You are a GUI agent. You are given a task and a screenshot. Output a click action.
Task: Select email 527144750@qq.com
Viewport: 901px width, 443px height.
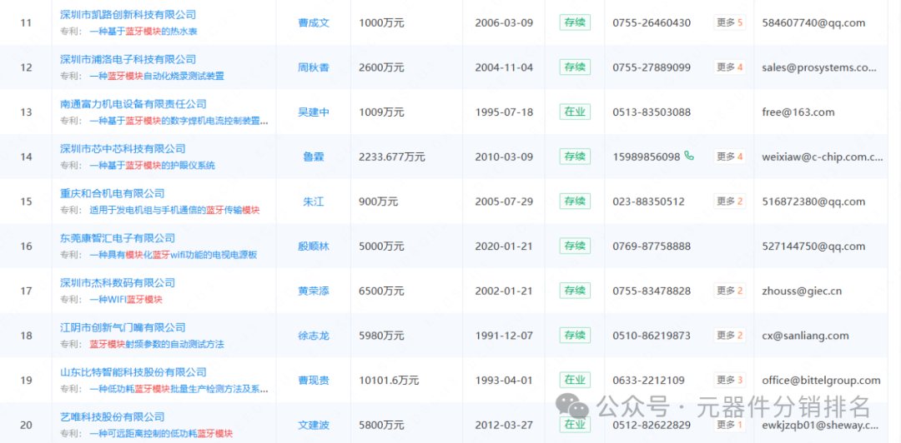[x=813, y=246]
